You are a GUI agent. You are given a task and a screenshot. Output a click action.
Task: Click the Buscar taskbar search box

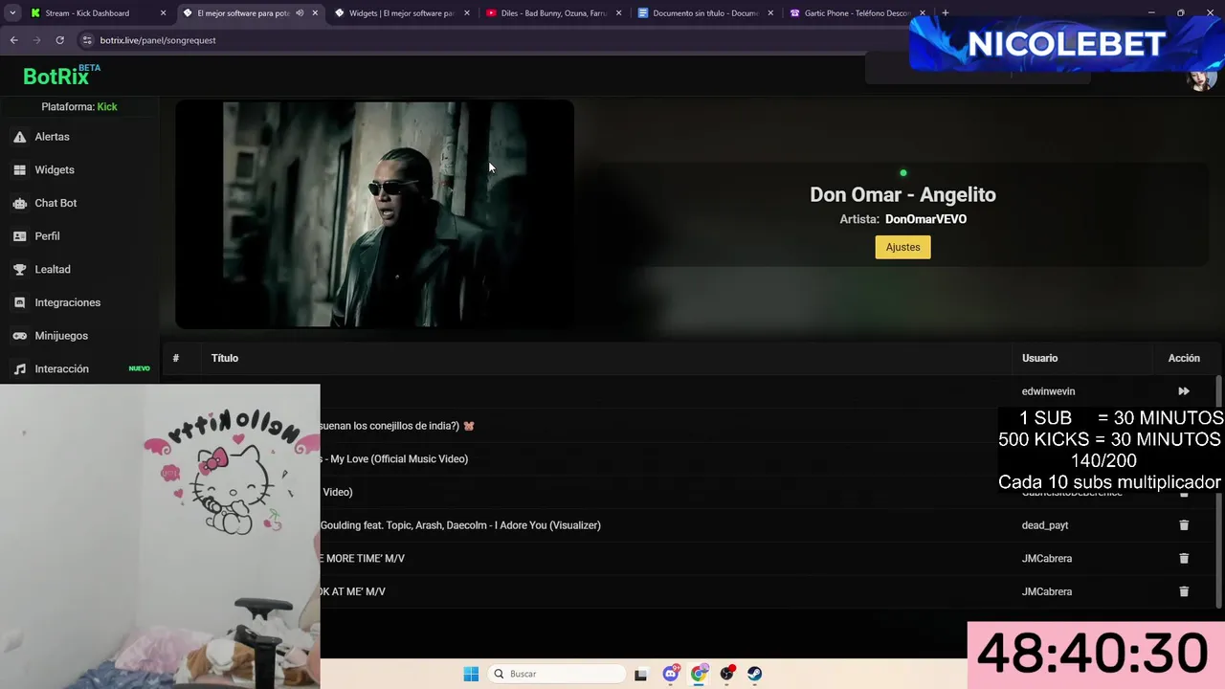(x=558, y=674)
